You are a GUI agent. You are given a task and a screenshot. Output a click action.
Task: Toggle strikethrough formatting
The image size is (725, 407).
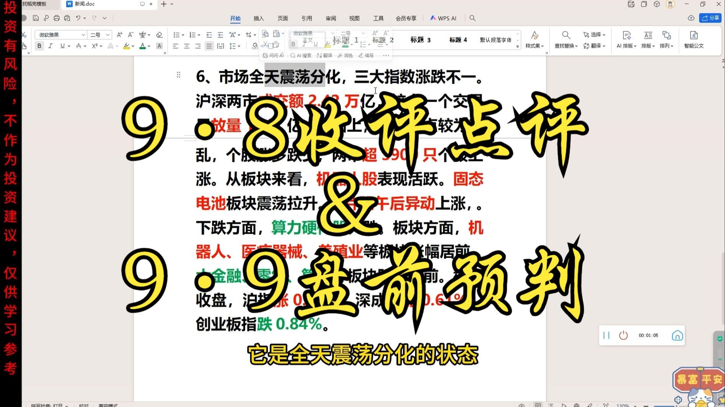[78, 46]
